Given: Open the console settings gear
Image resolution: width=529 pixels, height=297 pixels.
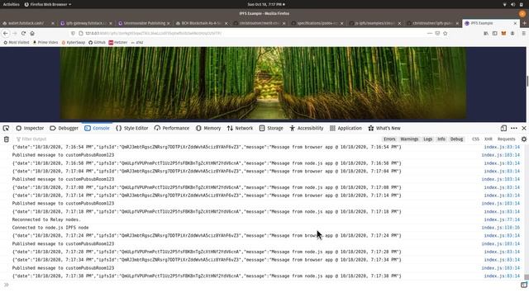Looking at the screenshot, I should 523,139.
